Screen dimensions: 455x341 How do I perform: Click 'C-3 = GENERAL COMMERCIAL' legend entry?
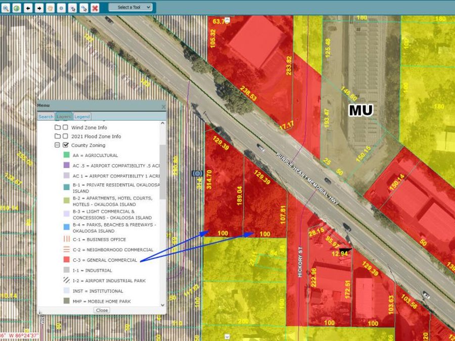[105, 260]
